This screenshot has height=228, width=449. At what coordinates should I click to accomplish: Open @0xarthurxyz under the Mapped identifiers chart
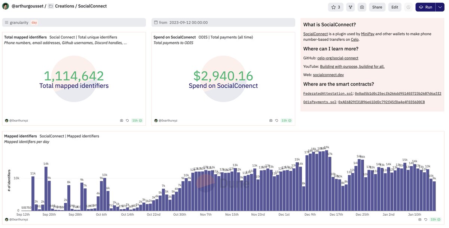click(x=18, y=219)
